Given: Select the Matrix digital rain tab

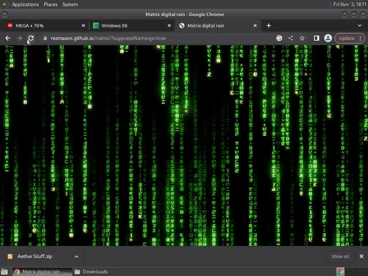Looking at the screenshot, I should tap(217, 26).
